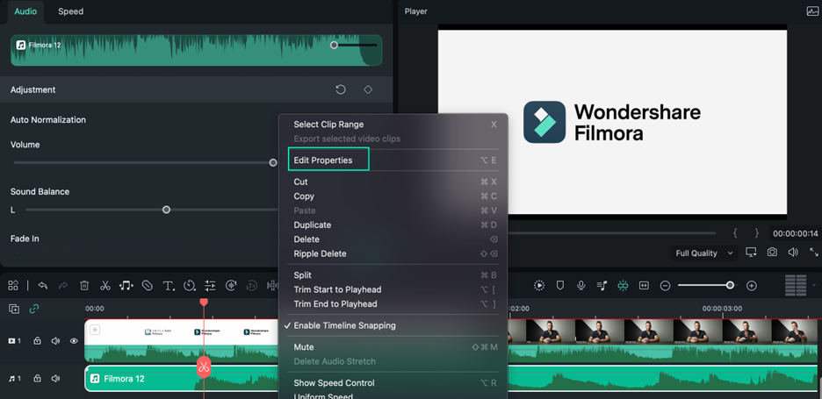The height and width of the screenshot is (399, 822).
Task: Reset the Adjustment section with the circular arrow
Action: [341, 89]
